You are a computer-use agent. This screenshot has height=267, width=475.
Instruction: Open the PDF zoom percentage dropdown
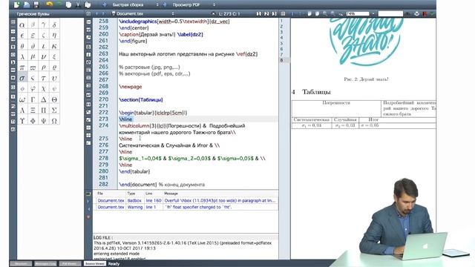pos(373,13)
